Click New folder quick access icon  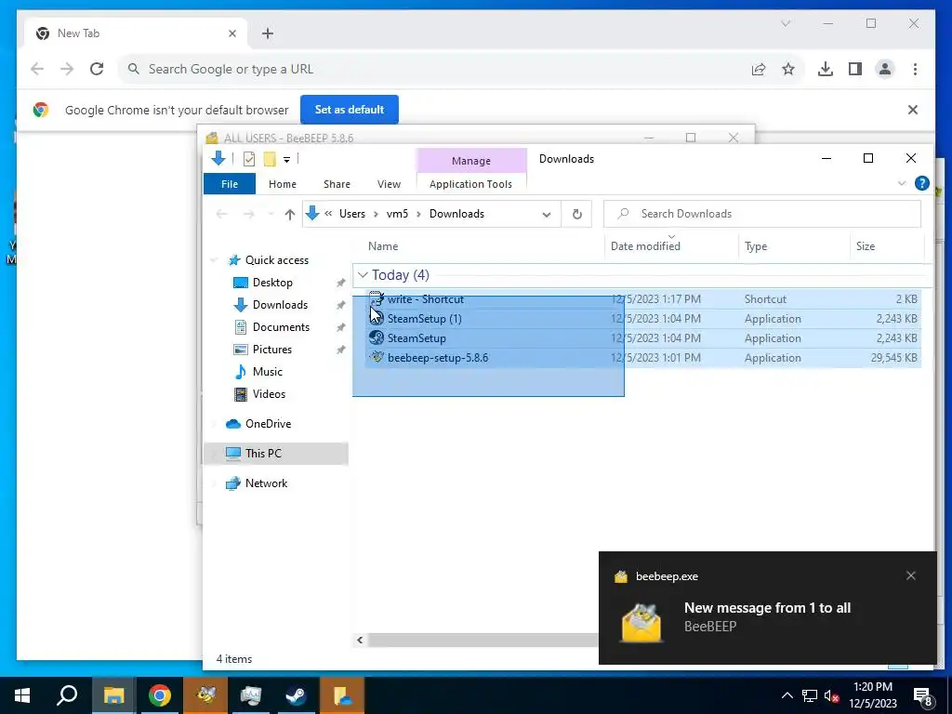(270, 159)
